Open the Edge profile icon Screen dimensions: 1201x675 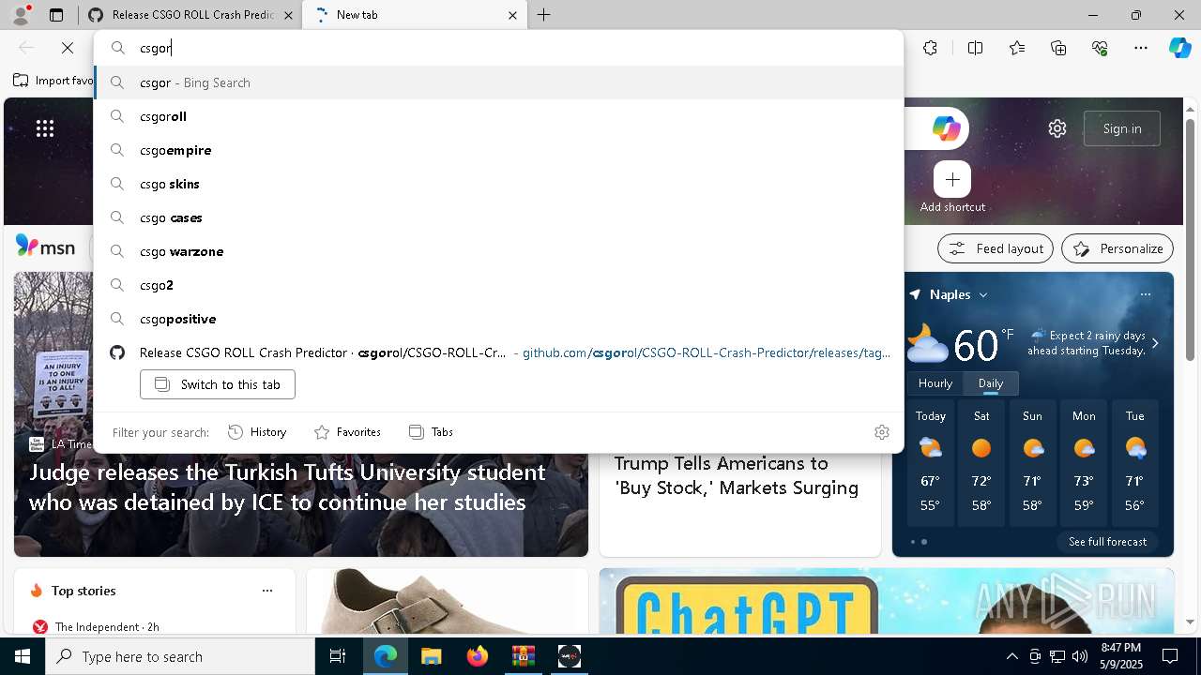pyautogui.click(x=21, y=15)
